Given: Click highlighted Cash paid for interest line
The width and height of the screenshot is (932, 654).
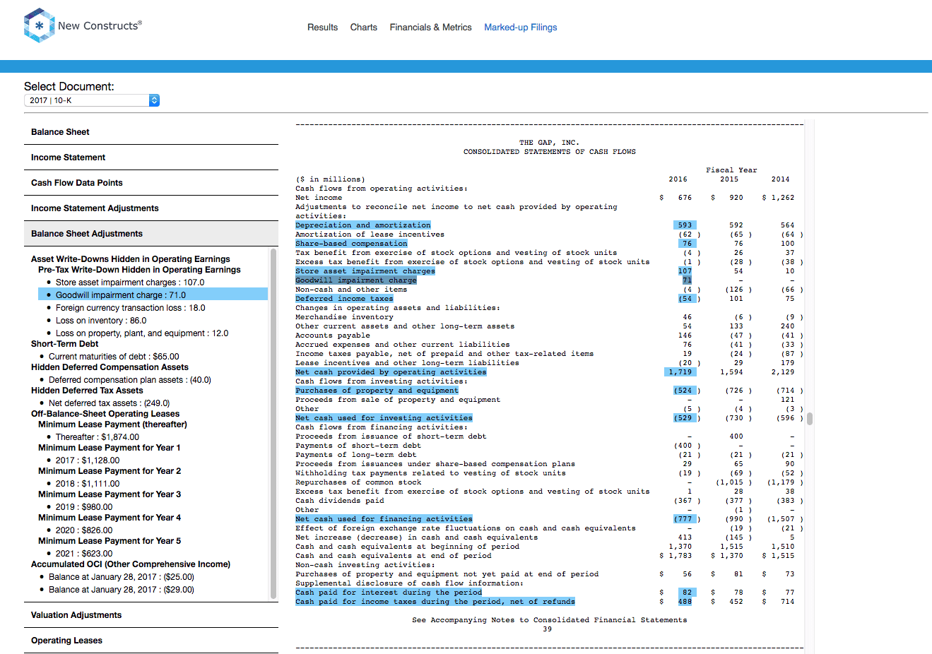Looking at the screenshot, I should 389,593.
